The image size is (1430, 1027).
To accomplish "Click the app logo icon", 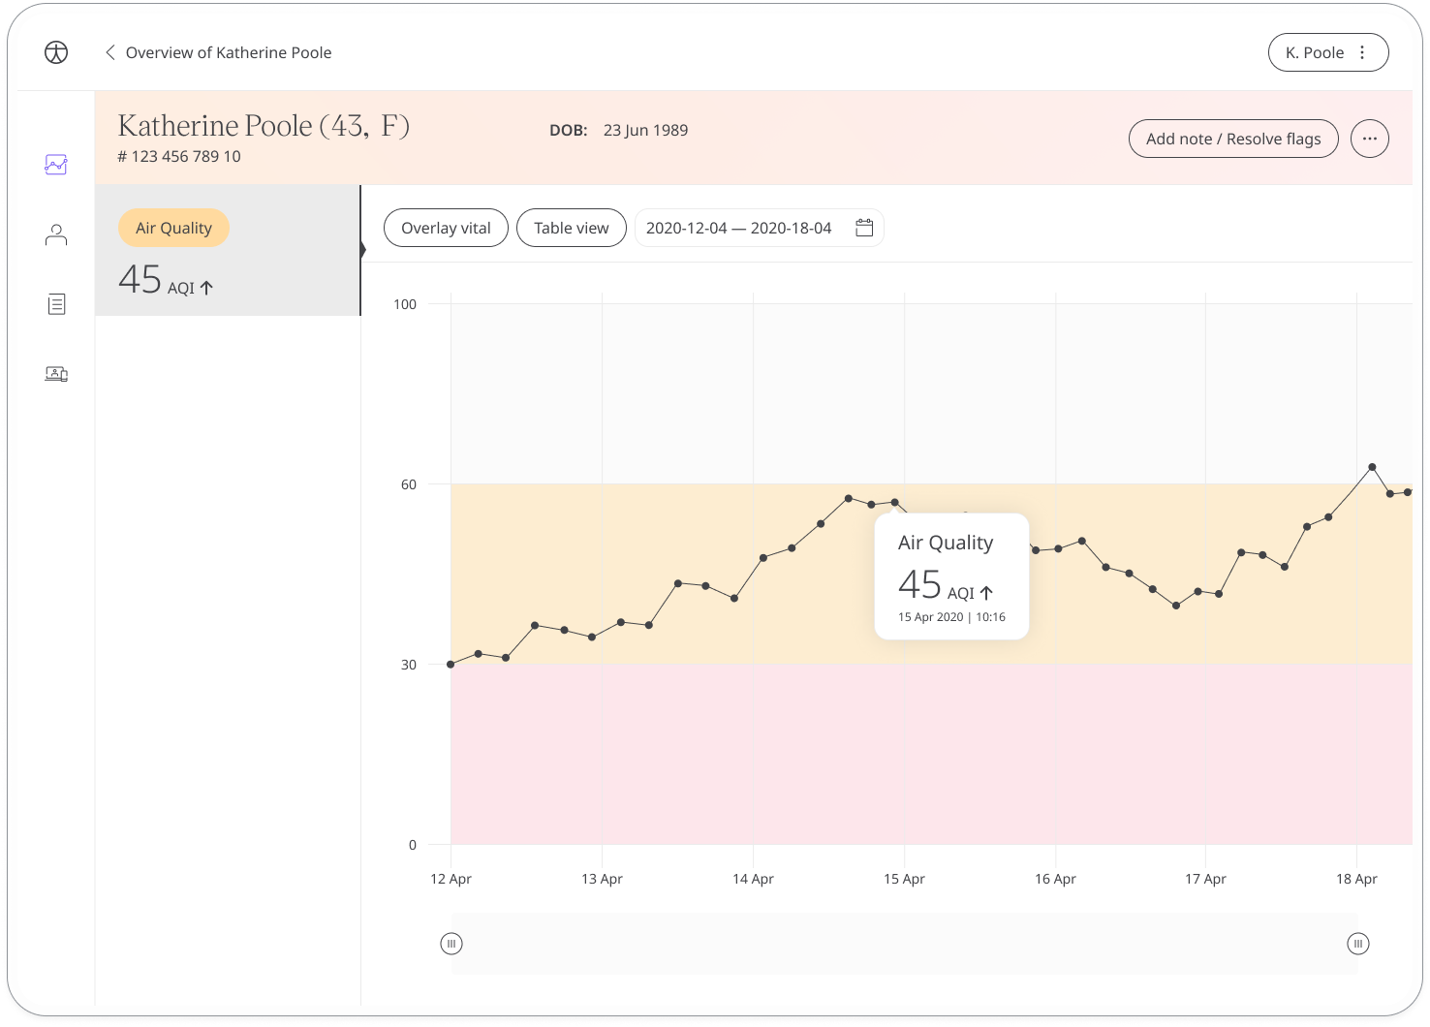I will point(56,52).
